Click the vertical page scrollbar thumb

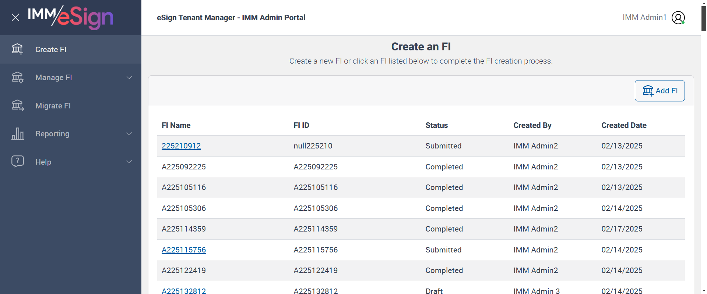click(704, 18)
